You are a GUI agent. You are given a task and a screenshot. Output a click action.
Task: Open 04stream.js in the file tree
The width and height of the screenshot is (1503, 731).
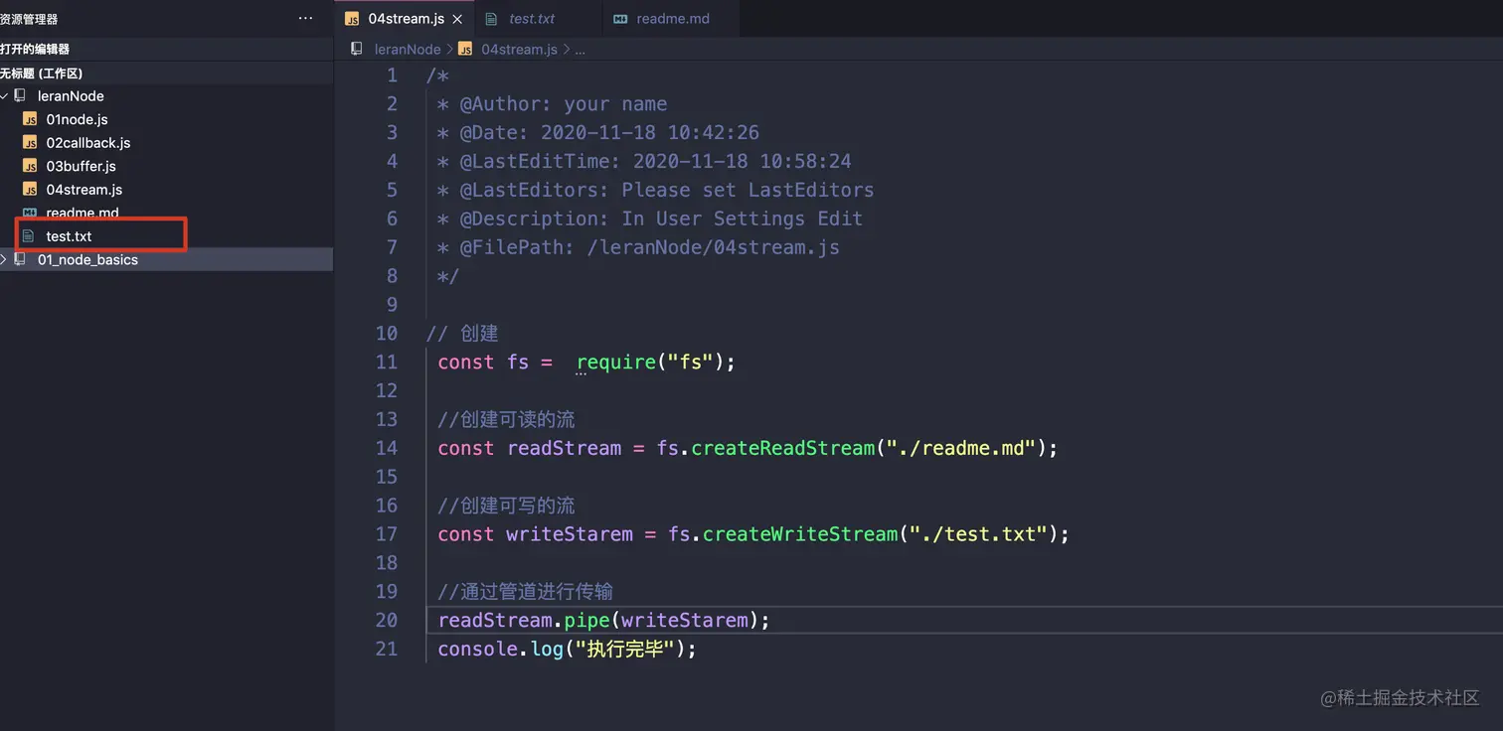[x=84, y=190]
